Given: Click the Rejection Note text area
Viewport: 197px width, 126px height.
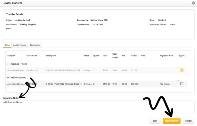Looking at the screenshot, I should coord(98,107).
